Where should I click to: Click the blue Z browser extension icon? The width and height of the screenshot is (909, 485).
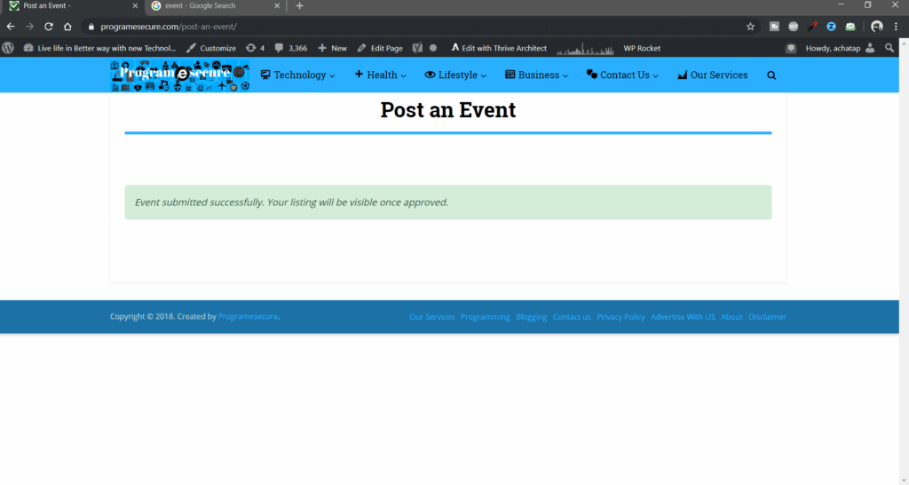click(x=831, y=27)
